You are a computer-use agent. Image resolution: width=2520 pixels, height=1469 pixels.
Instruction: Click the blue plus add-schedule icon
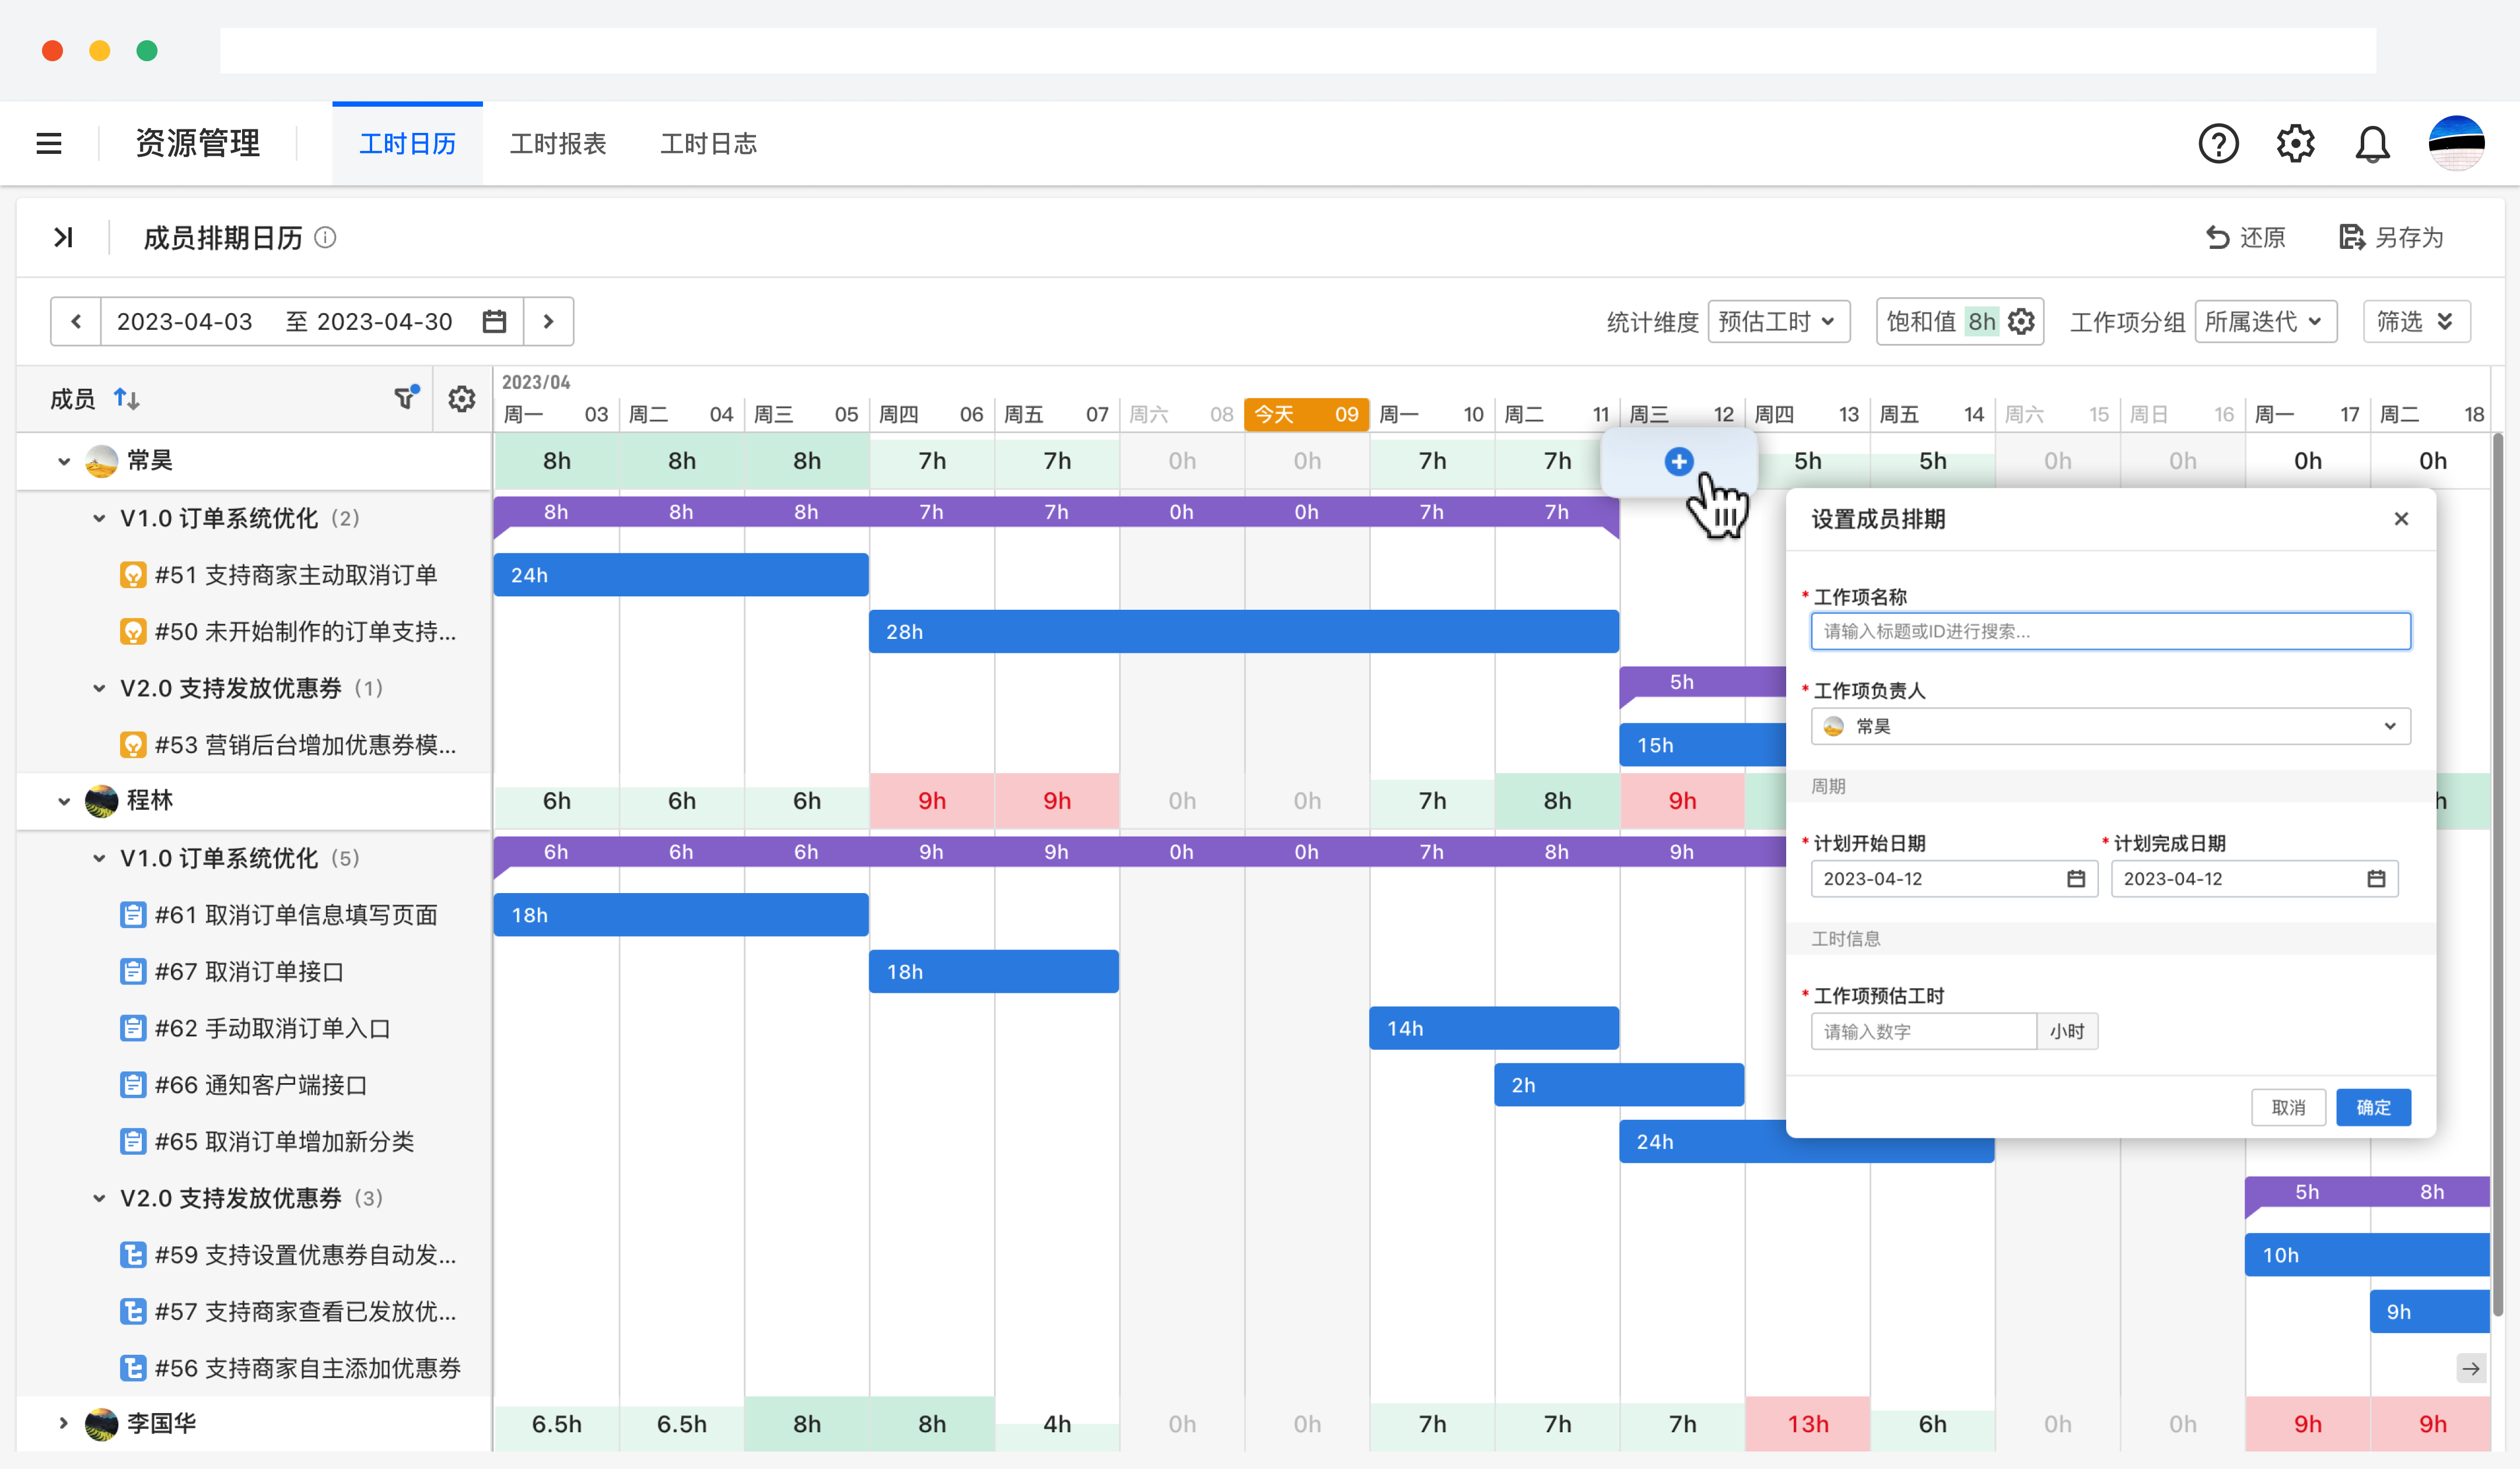point(1678,462)
